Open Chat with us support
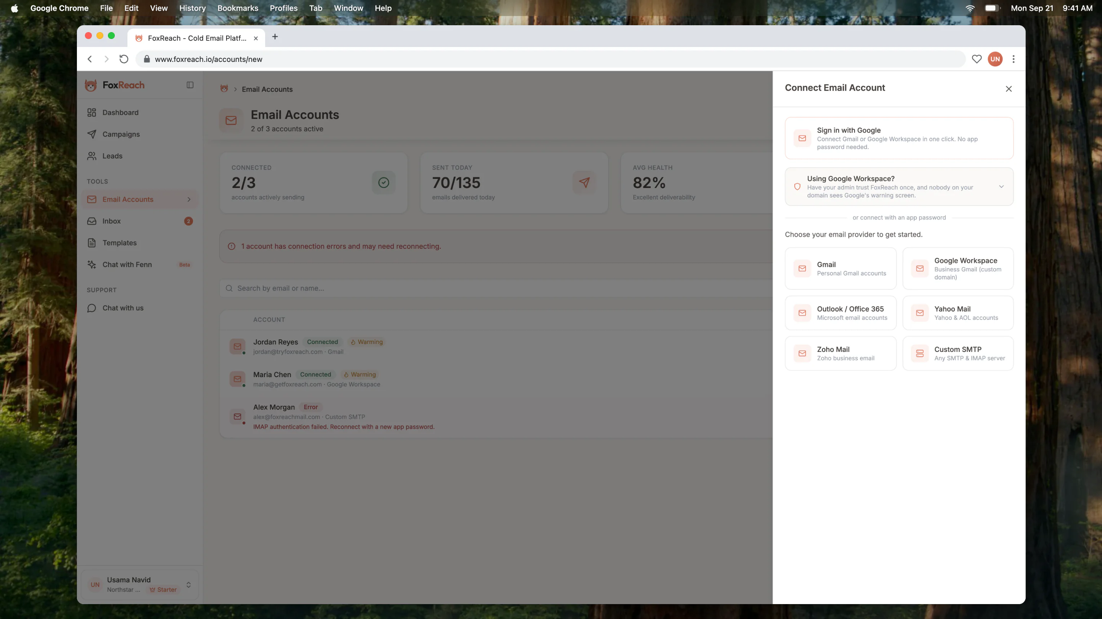The image size is (1102, 619). click(139, 308)
